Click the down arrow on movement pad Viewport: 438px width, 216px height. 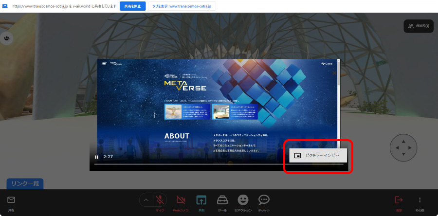pos(403,154)
